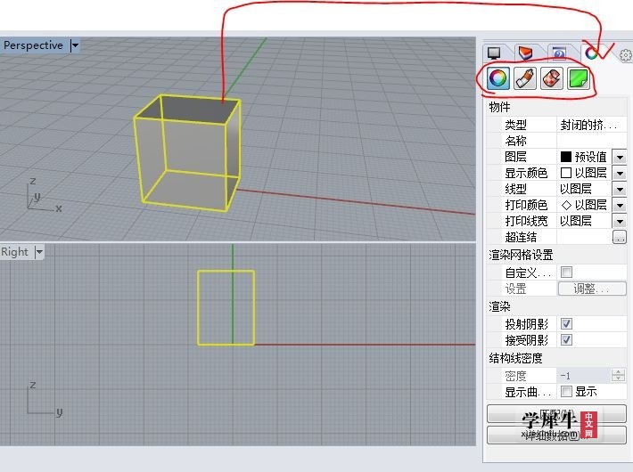Screen dimensions: 633x472
Task: Select the properties tab with color wheel
Action: [x=591, y=53]
